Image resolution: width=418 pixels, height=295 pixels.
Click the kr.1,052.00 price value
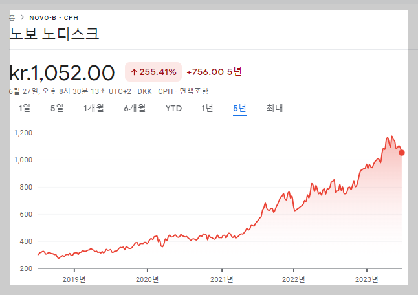(62, 72)
